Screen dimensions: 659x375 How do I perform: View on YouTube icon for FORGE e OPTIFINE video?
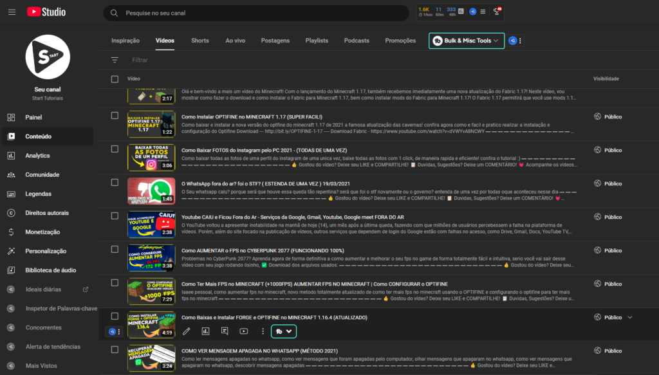(x=244, y=331)
